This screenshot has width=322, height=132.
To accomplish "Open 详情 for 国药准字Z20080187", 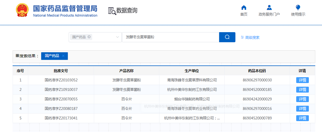I will pos(302,109).
